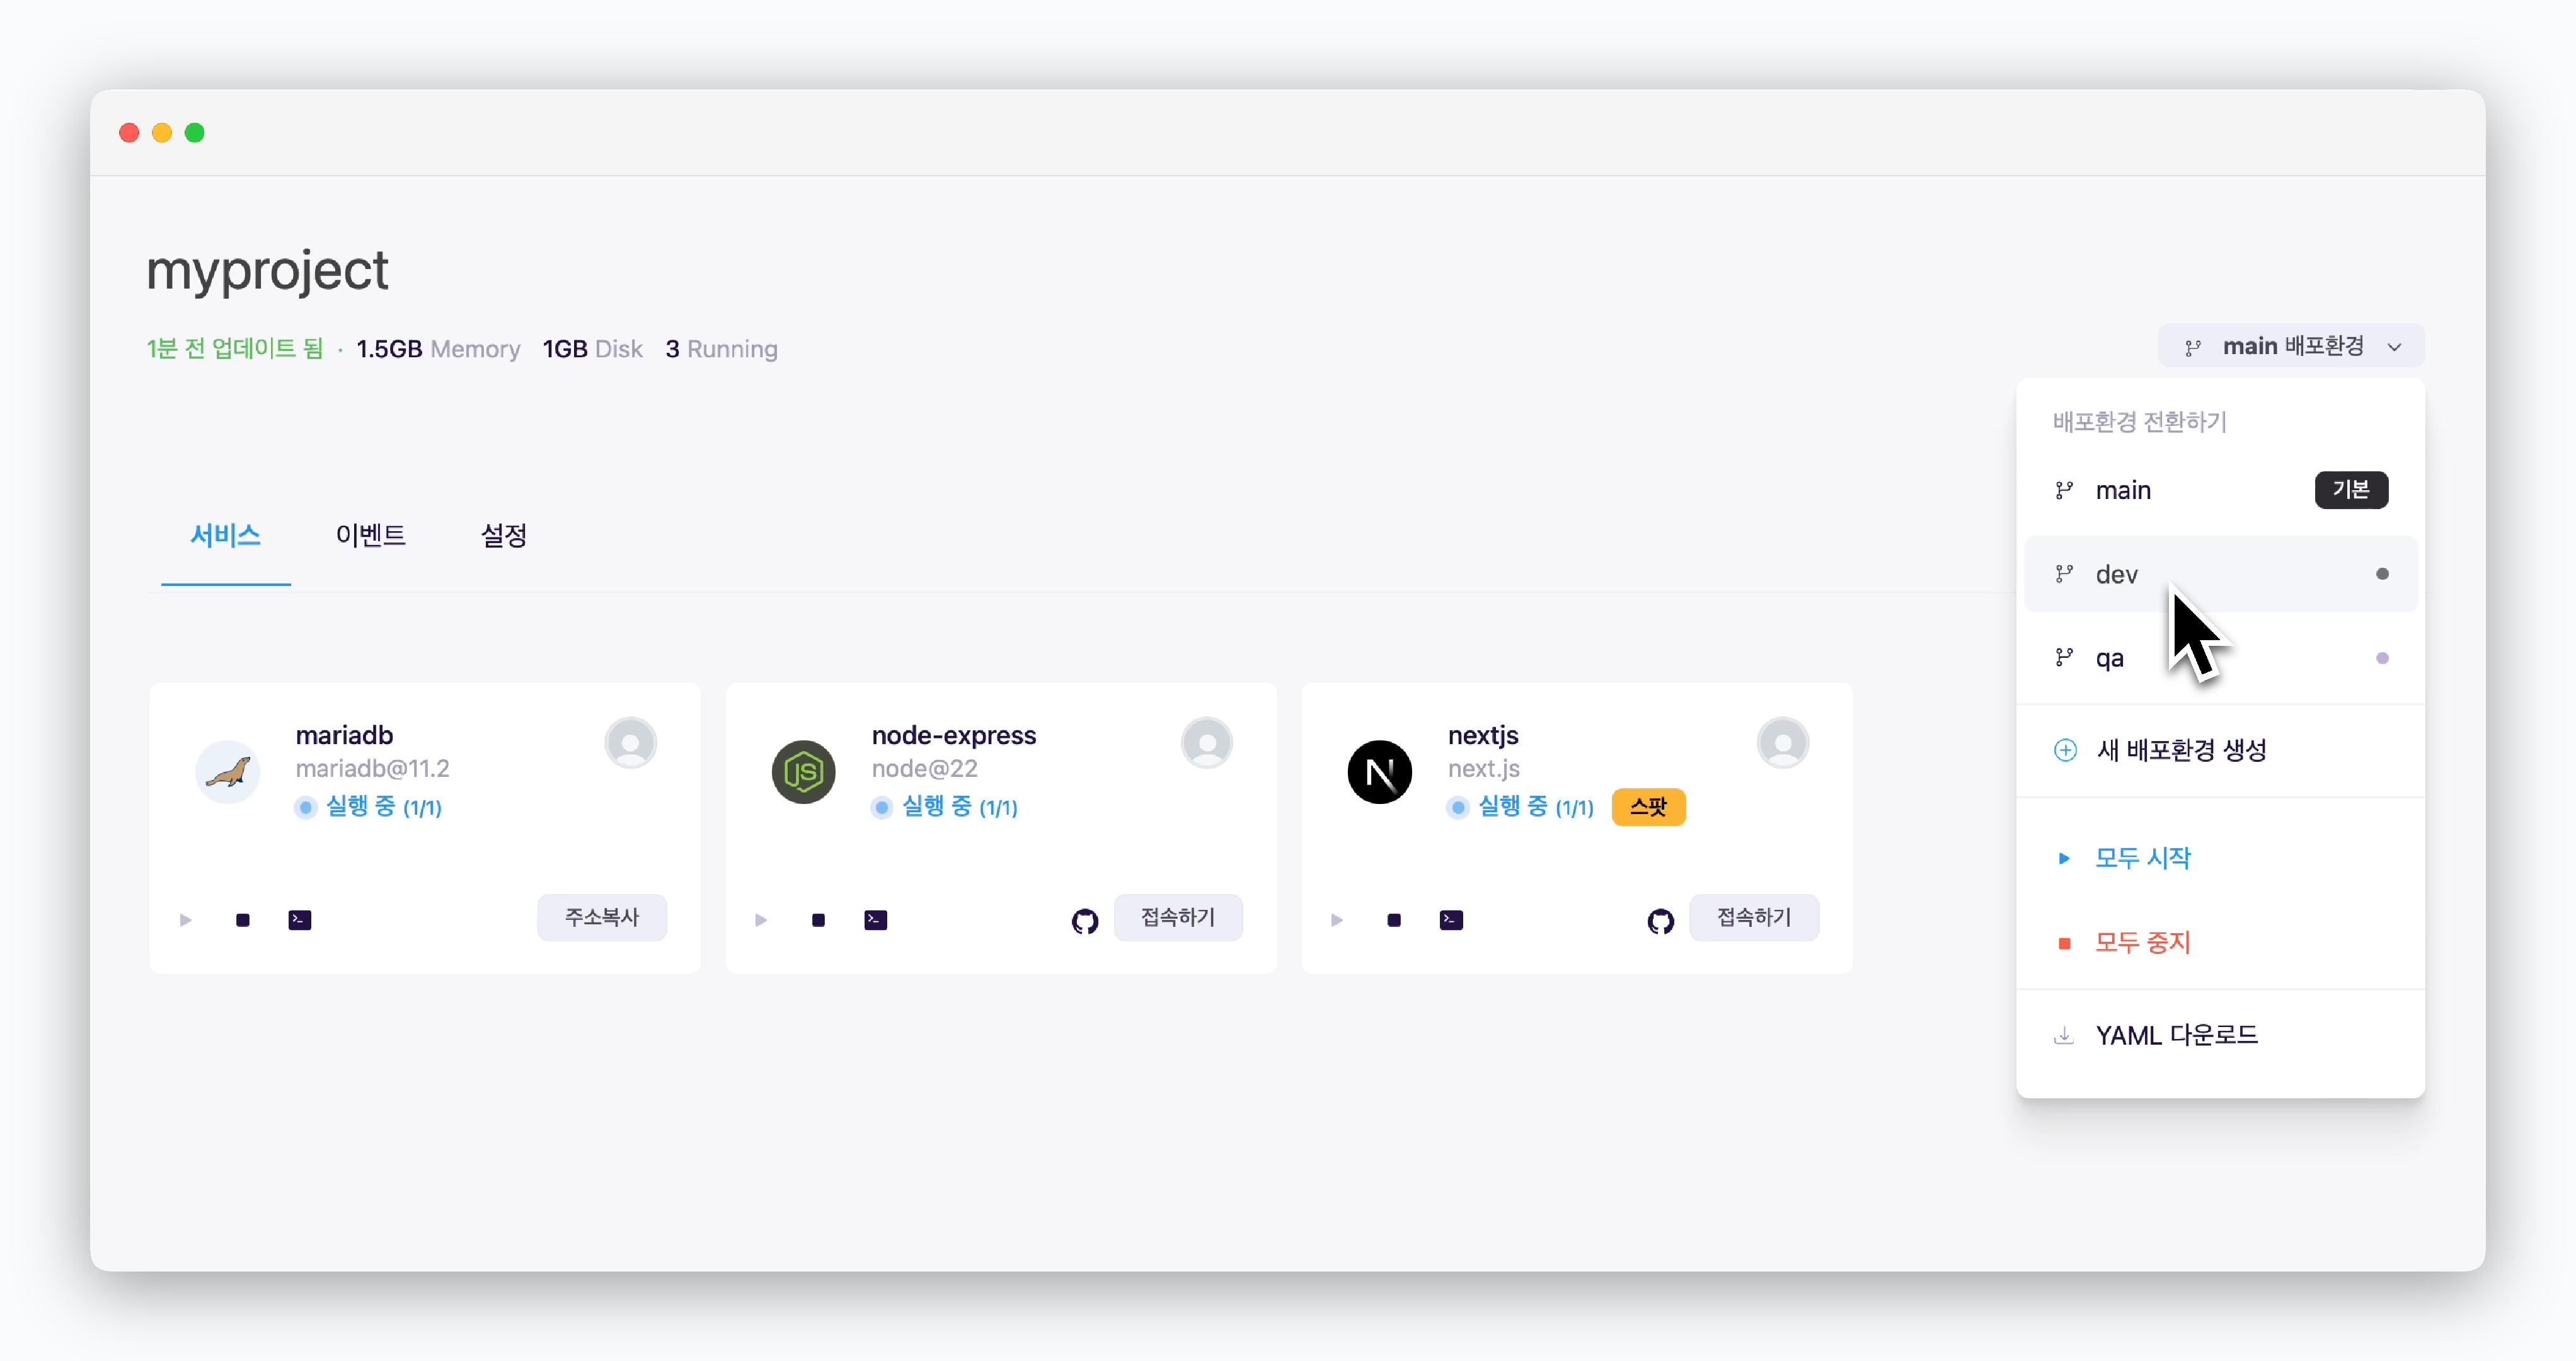Click mariadb user avatar icon
Image resolution: width=2576 pixels, height=1361 pixels.
(x=630, y=743)
